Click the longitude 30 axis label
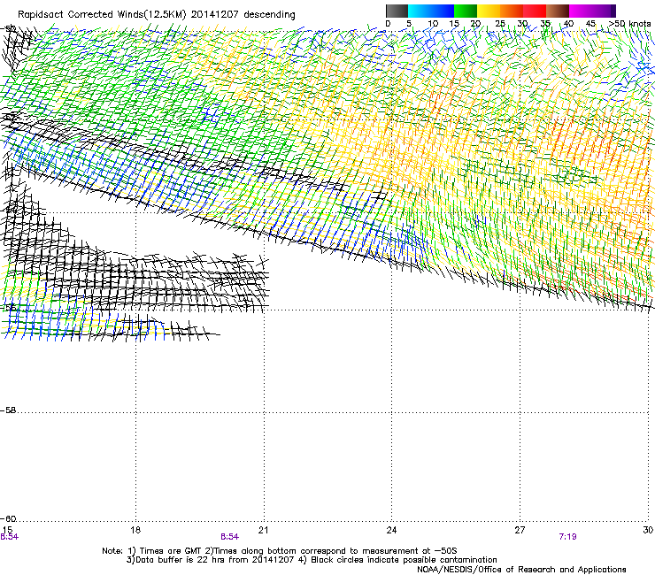The width and height of the screenshot is (655, 575). coord(648,530)
